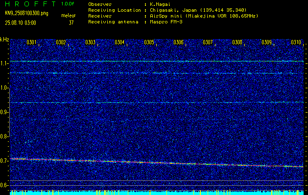Select observer name K.Nagai
308x195 pixels.
click(x=160, y=4)
